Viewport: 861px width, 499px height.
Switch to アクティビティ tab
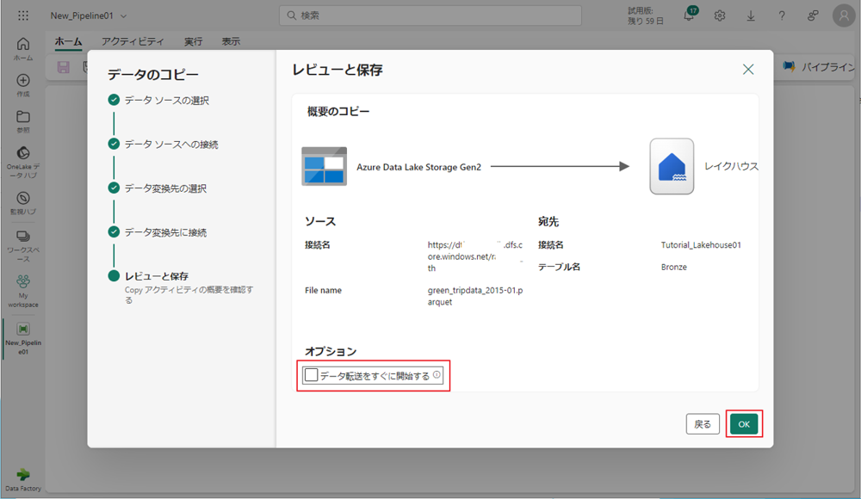pyautogui.click(x=133, y=41)
